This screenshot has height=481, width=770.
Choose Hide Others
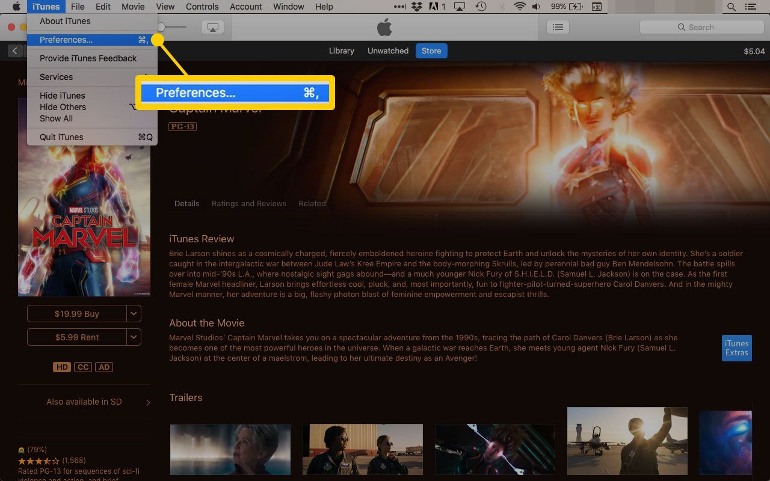pyautogui.click(x=92, y=107)
